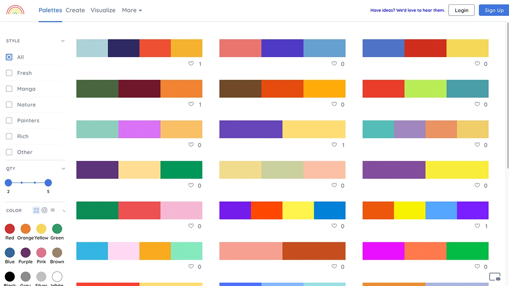The height and width of the screenshot is (286, 509).
Task: Collapse the Style filter section
Action: pos(62,41)
